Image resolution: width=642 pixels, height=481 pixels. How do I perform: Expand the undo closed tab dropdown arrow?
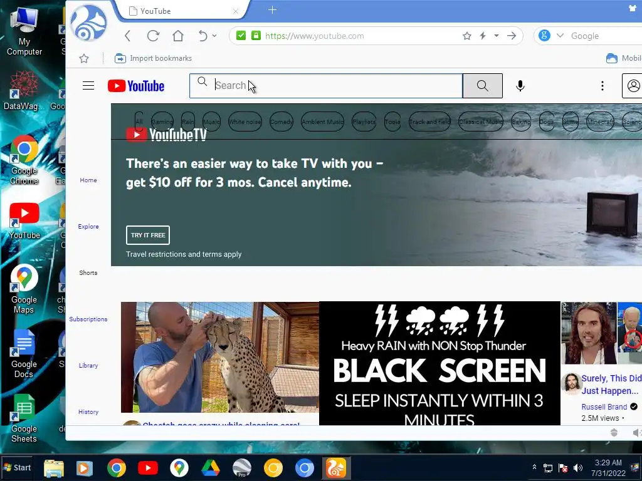click(x=214, y=36)
